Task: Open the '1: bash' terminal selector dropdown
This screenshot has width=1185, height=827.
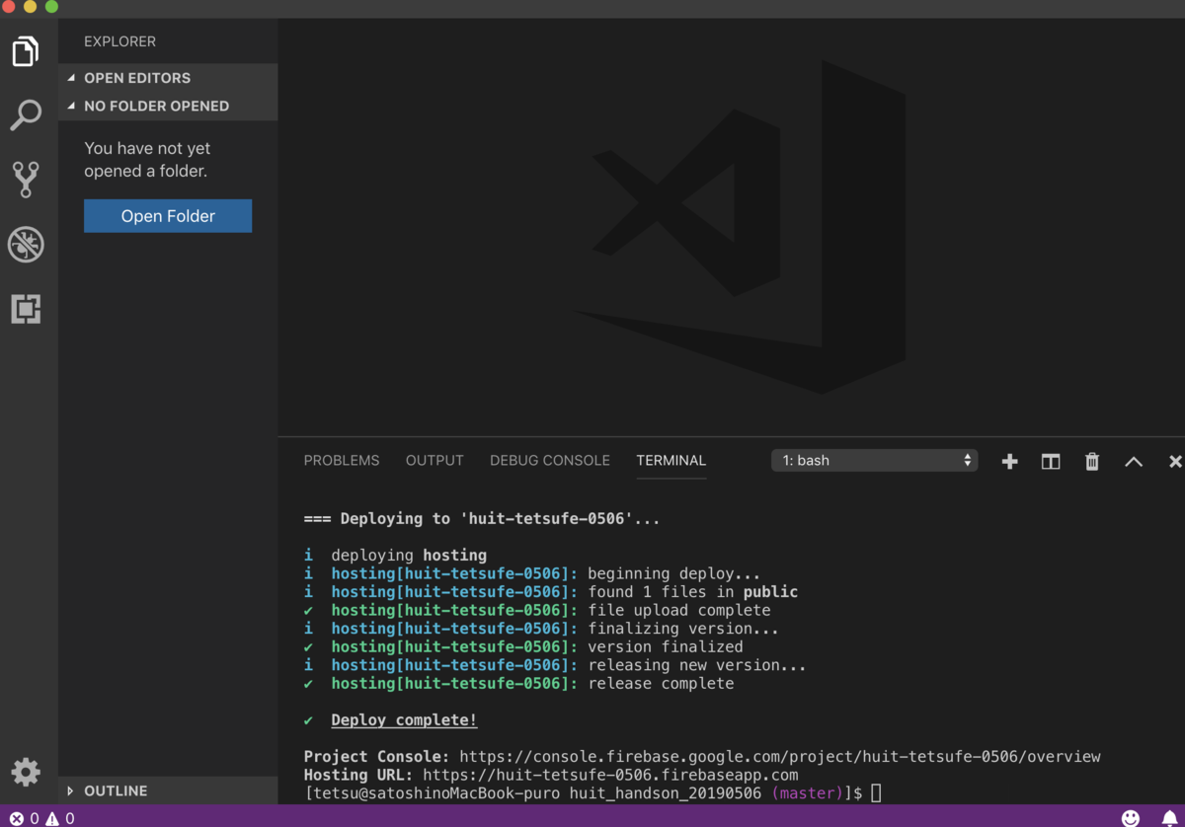Action: (874, 461)
